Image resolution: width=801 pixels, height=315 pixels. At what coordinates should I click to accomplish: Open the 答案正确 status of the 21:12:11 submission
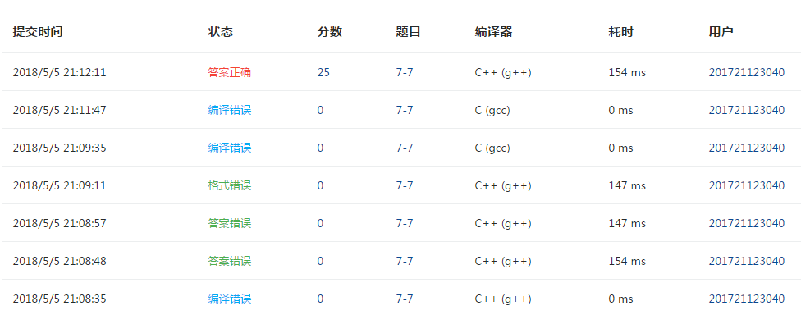click(229, 72)
